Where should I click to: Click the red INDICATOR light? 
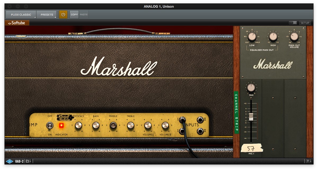(x=61, y=126)
